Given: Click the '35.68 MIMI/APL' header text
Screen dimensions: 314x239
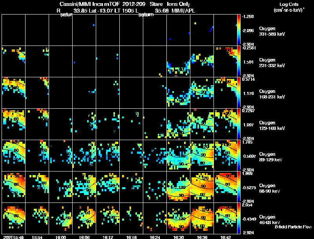Looking at the screenshot, I should [x=175, y=11].
